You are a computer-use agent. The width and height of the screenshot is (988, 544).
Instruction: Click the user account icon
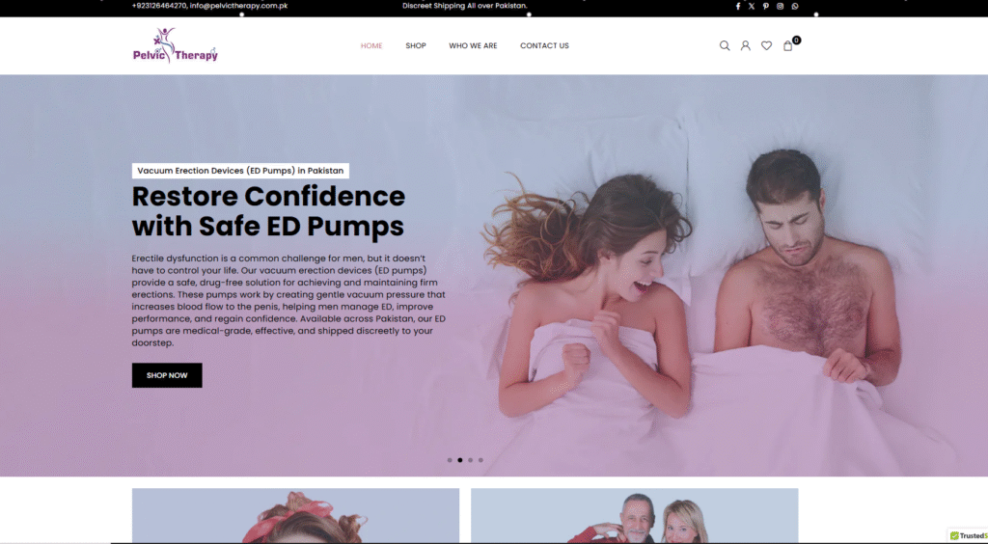point(746,45)
